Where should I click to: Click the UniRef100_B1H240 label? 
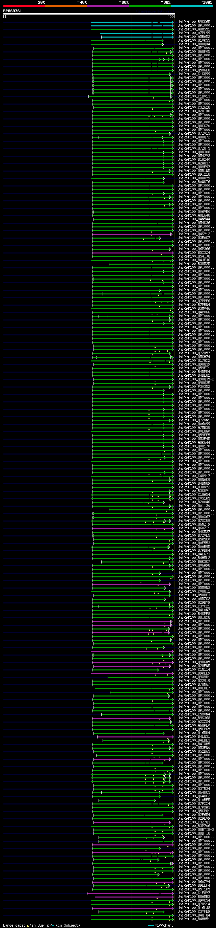pyautogui.click(x=194, y=160)
